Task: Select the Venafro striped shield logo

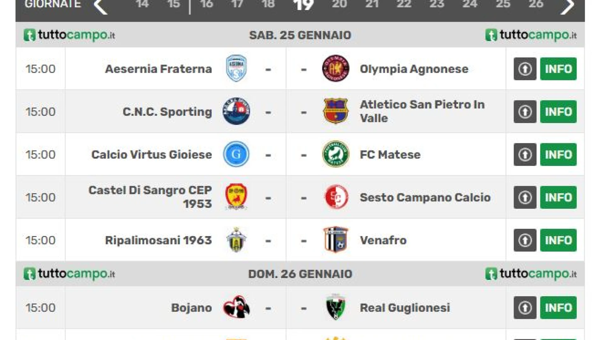Action: tap(336, 240)
